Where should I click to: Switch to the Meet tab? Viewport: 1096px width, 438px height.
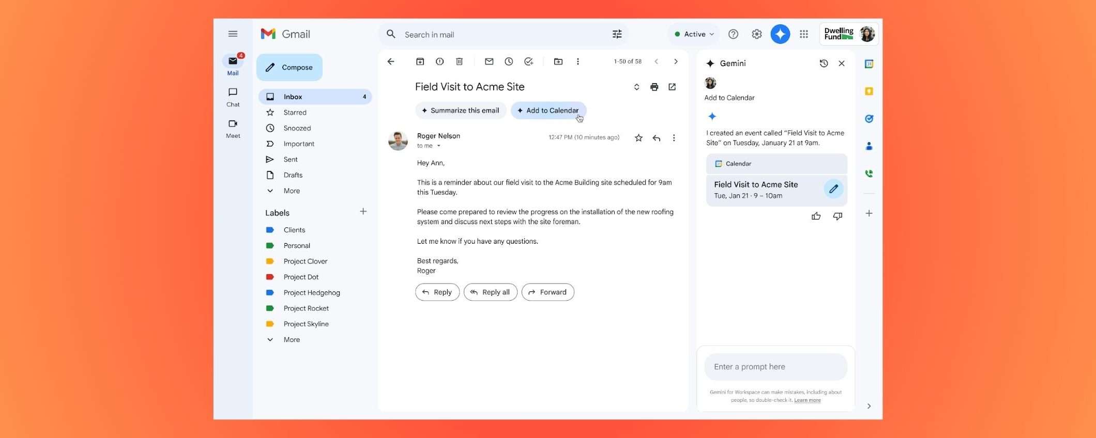(233, 129)
